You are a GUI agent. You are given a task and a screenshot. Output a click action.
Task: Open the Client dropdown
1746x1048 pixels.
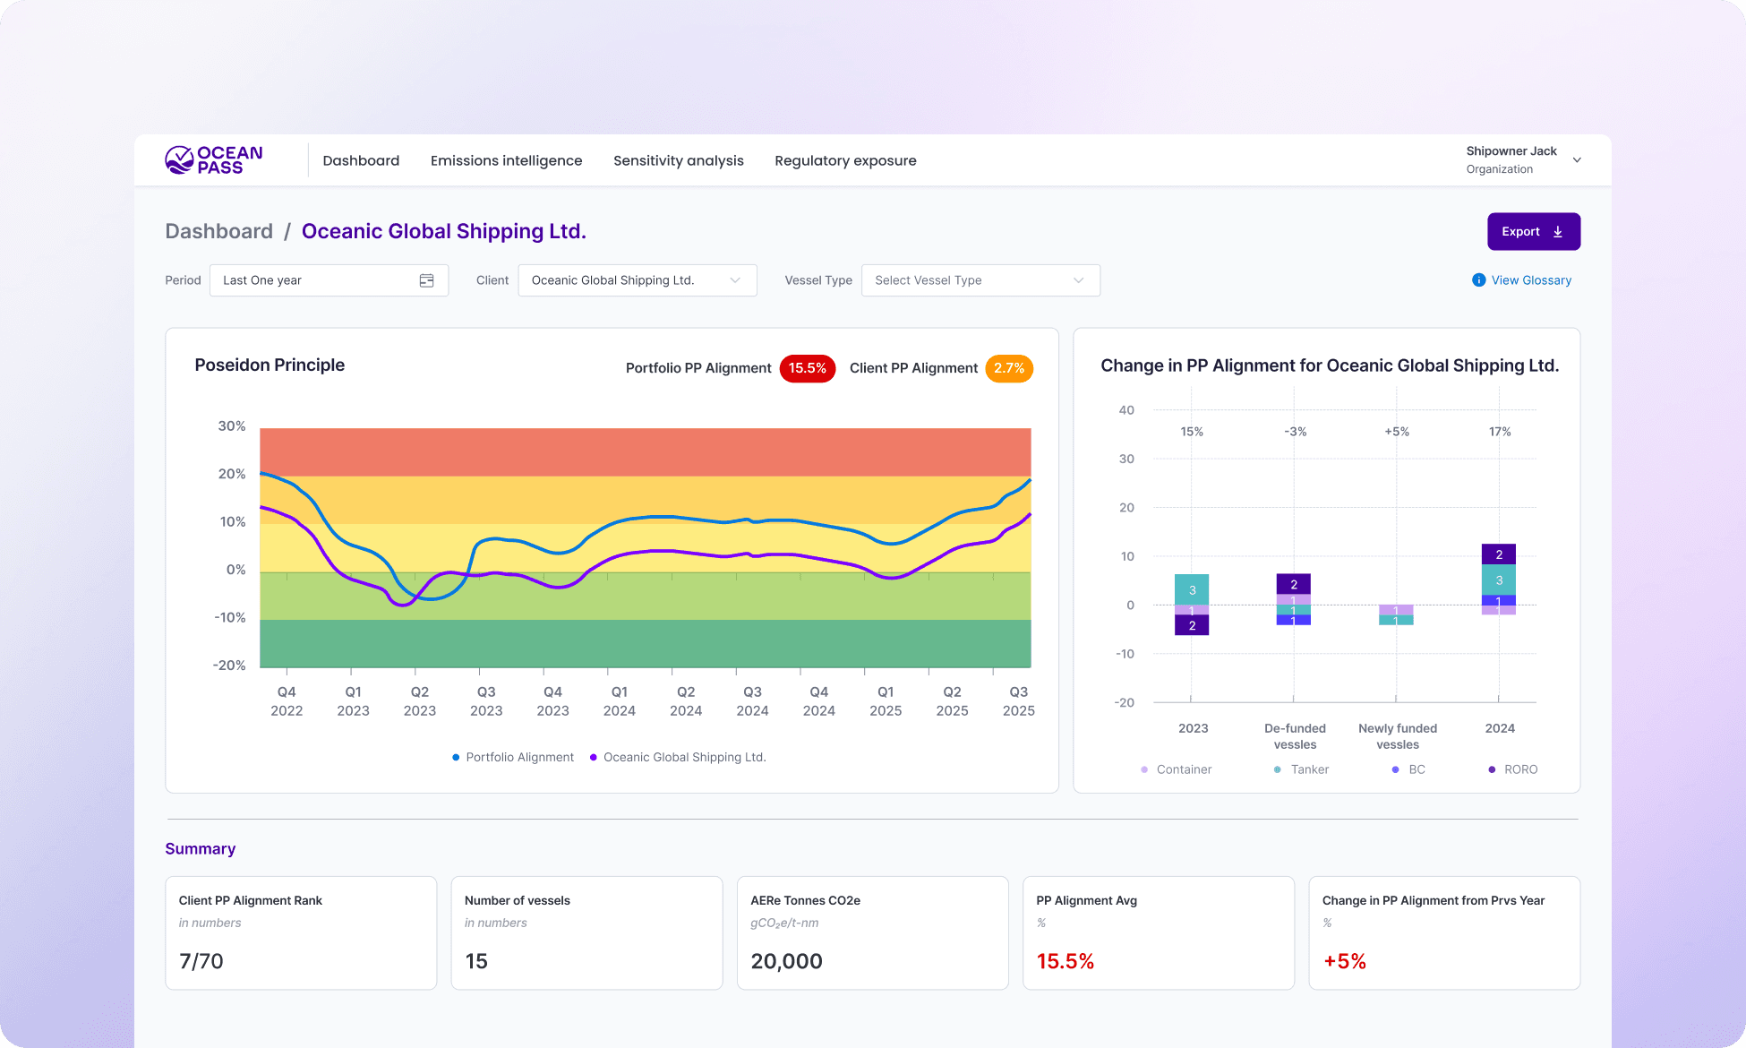click(x=637, y=280)
